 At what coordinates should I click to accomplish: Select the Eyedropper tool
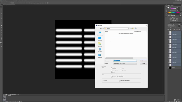(1, 15)
